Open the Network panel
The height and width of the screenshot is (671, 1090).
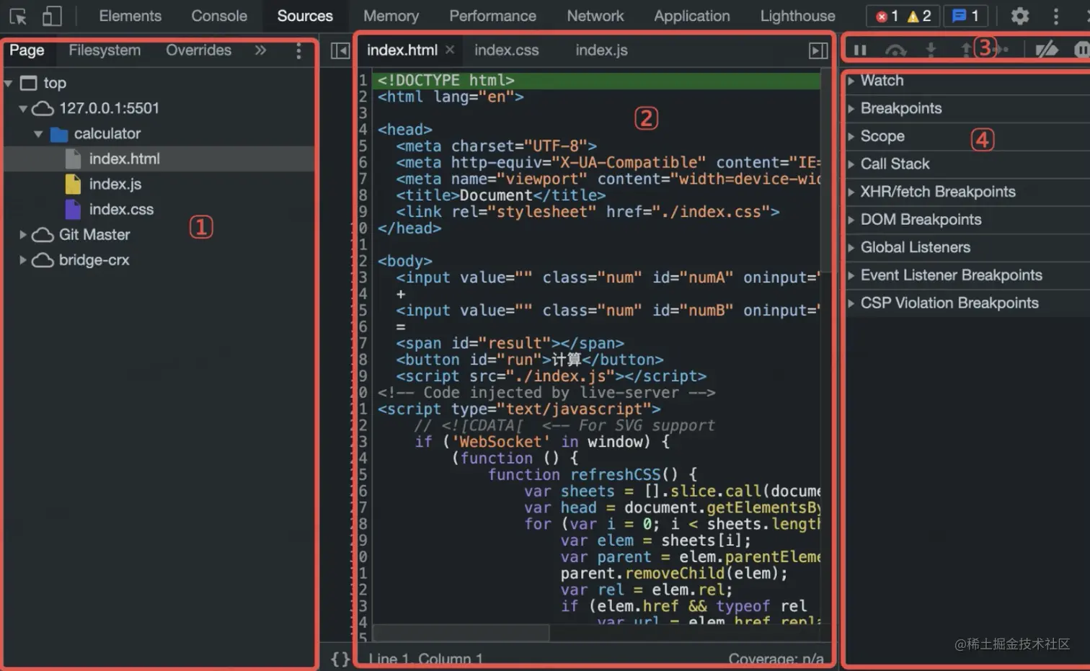click(595, 16)
